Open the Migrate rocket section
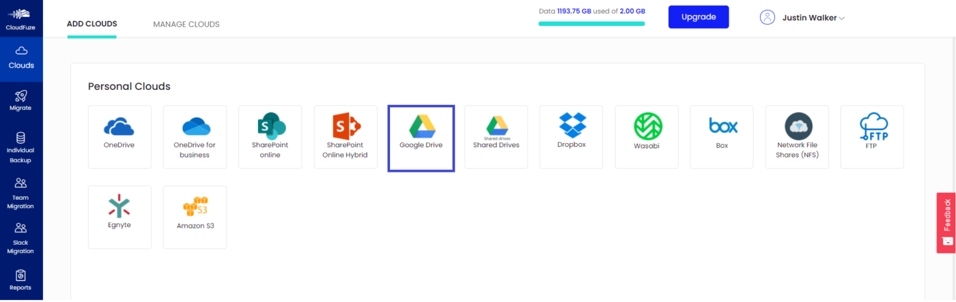Image resolution: width=956 pixels, height=302 pixels. tap(21, 101)
